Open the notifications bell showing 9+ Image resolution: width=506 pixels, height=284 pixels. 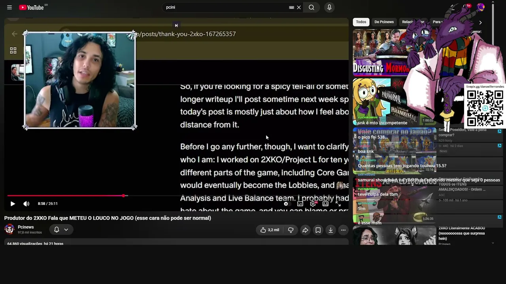tap(466, 7)
